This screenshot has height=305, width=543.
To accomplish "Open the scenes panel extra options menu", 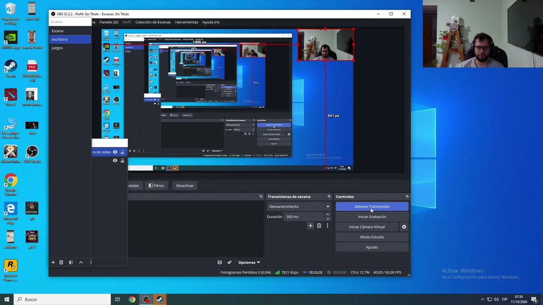I will [91, 263].
